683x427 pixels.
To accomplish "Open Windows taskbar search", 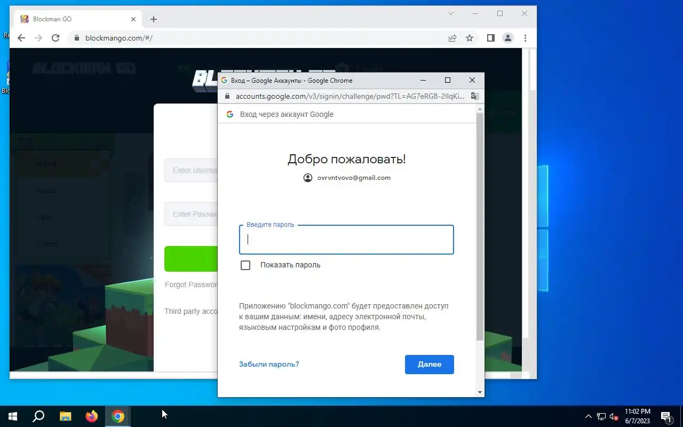I will click(x=38, y=416).
